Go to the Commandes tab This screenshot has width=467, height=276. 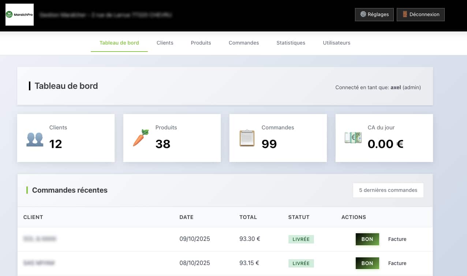pyautogui.click(x=244, y=43)
